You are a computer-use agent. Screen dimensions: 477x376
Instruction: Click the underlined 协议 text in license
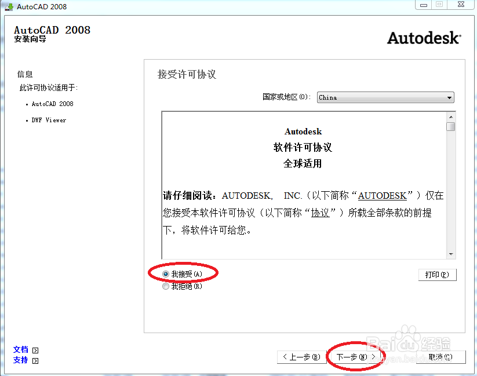(x=321, y=213)
